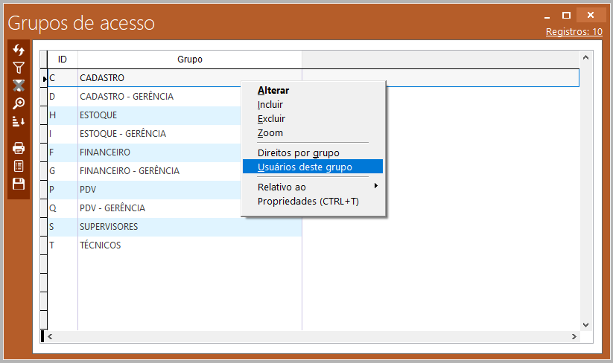Click the vertical scrollbar down arrow
Viewport: 613px width, 363px height.
click(585, 325)
